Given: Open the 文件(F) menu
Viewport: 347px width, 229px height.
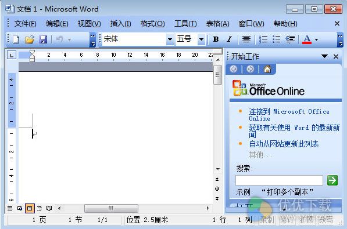Looking at the screenshot, I should (x=25, y=24).
